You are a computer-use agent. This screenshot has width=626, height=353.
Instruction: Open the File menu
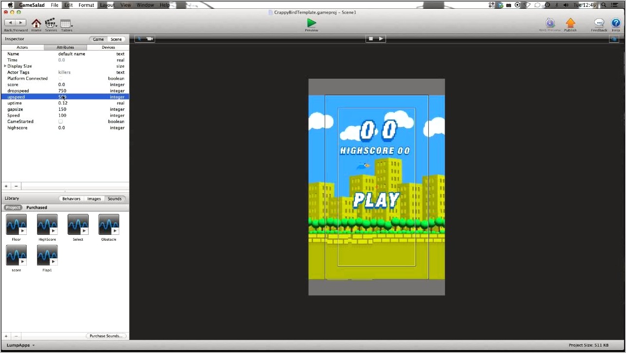[x=55, y=5]
